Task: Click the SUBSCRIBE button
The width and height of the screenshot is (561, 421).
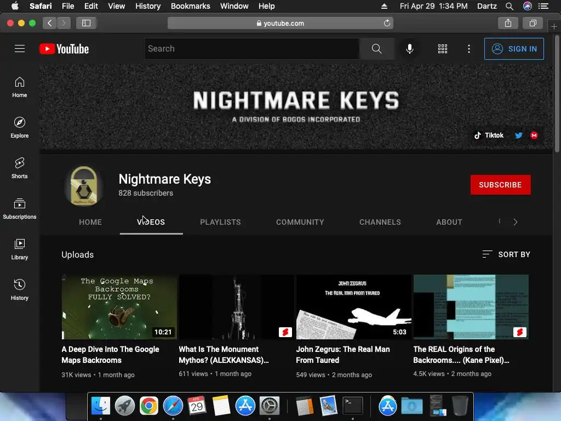Action: click(x=500, y=185)
